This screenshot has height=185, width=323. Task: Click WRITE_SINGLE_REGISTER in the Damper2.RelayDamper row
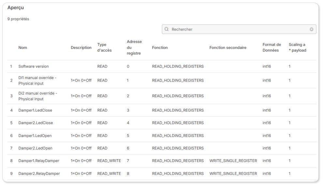[x=233, y=174]
